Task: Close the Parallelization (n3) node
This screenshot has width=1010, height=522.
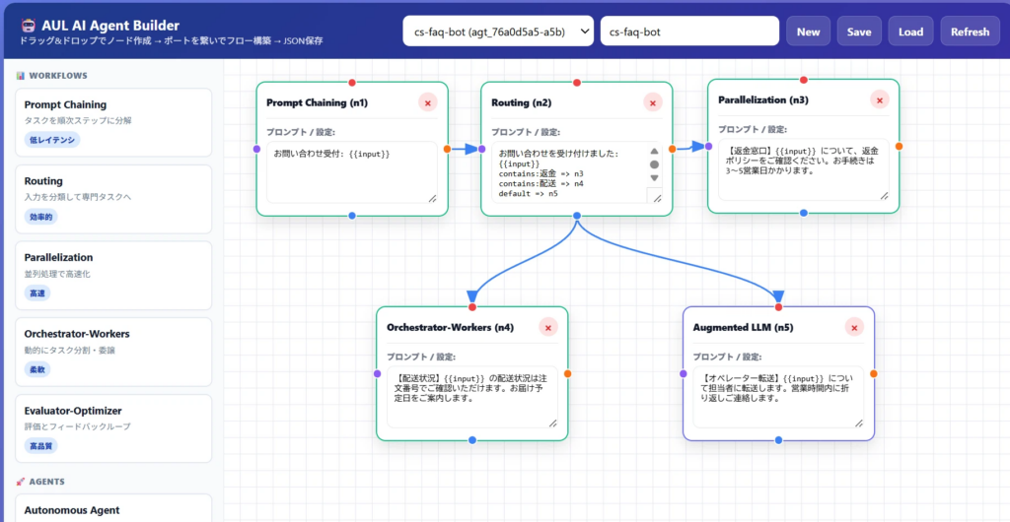Action: pos(880,99)
